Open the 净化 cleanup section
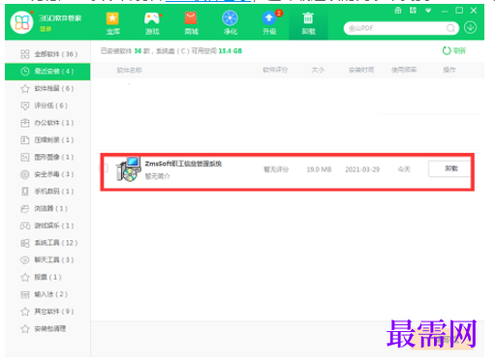Viewport: 495px width, 364px height. click(x=231, y=23)
